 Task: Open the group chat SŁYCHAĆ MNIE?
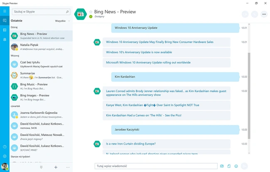(41, 148)
